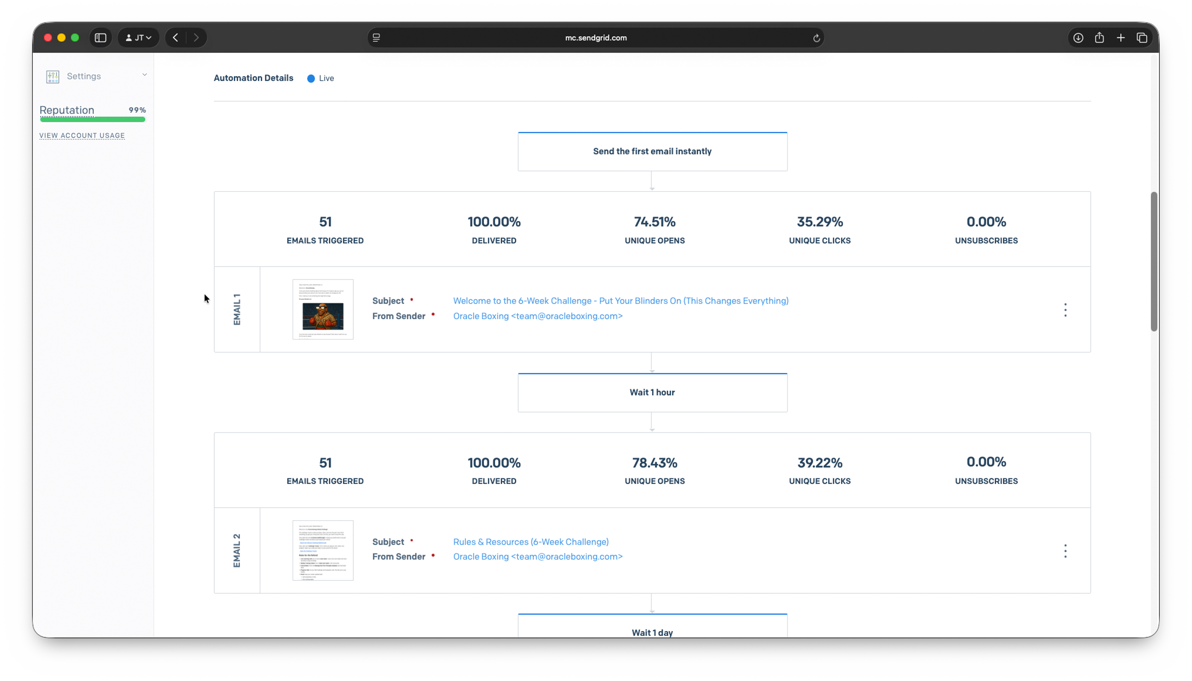Open the VIEW ACCOUNT USAGE link
1192x681 pixels.
click(x=82, y=135)
